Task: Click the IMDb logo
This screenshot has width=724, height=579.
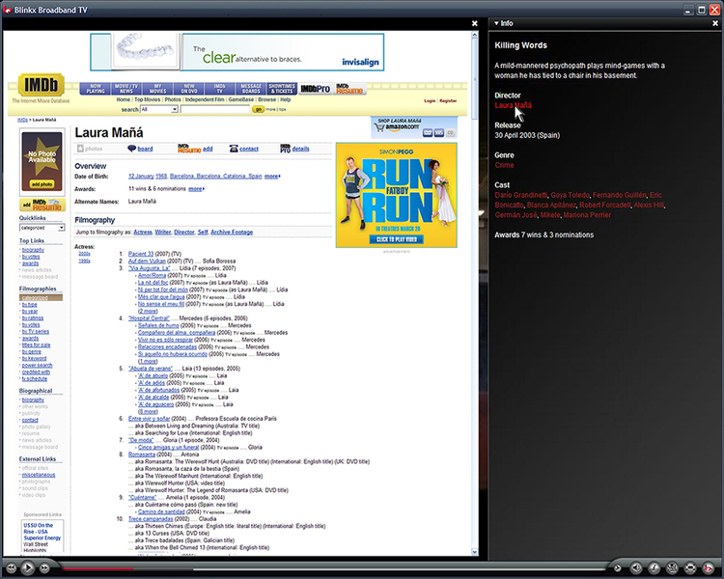Action: pyautogui.click(x=42, y=85)
